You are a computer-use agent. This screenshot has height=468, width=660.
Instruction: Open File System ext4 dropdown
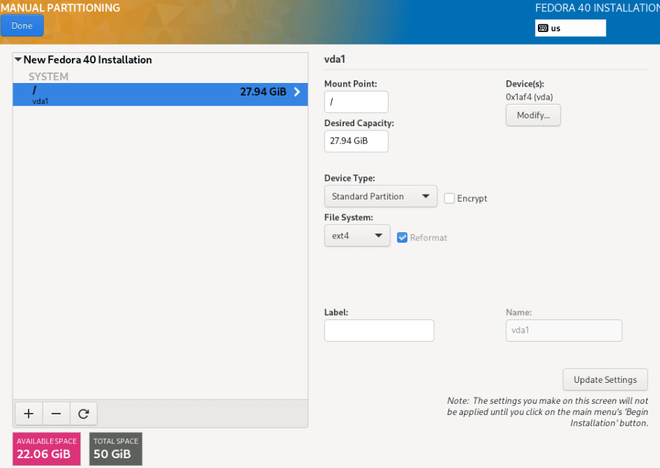coord(357,236)
